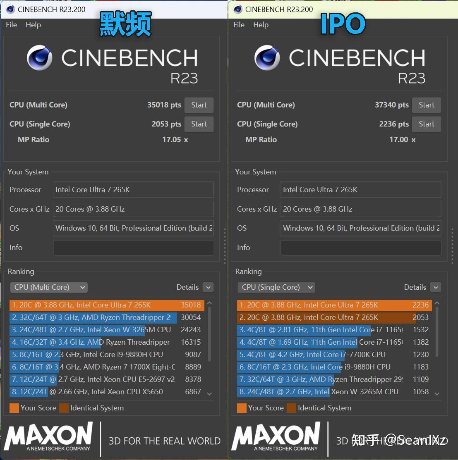
Task: Click MP Ratio 17.05 x value
Action: tap(175, 140)
